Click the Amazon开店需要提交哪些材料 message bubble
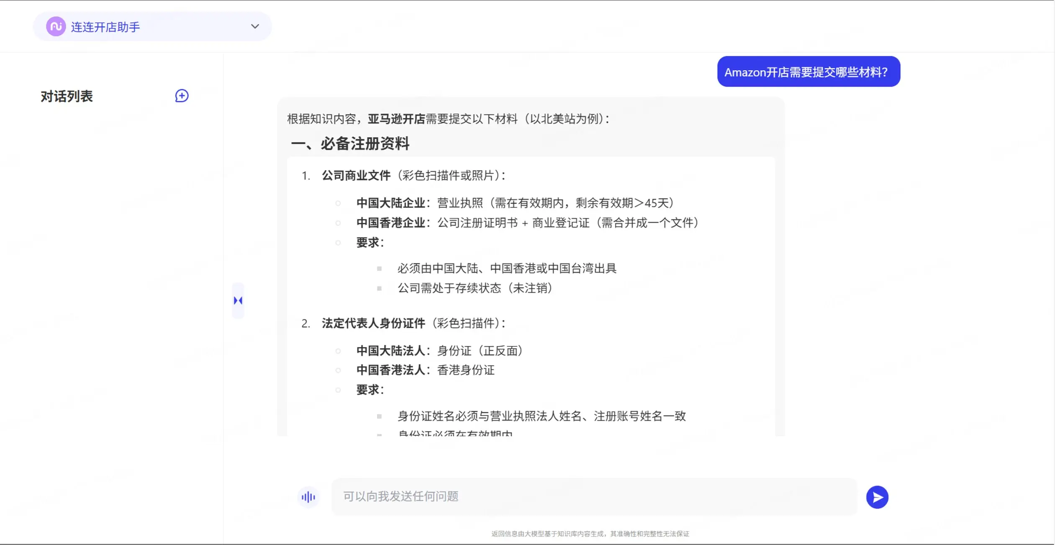This screenshot has width=1055, height=545. pos(808,72)
